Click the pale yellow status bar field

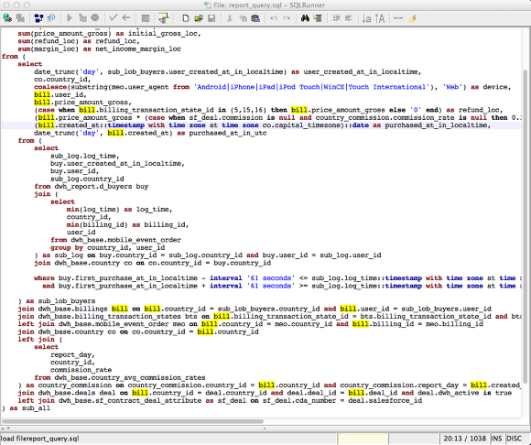coord(363,439)
